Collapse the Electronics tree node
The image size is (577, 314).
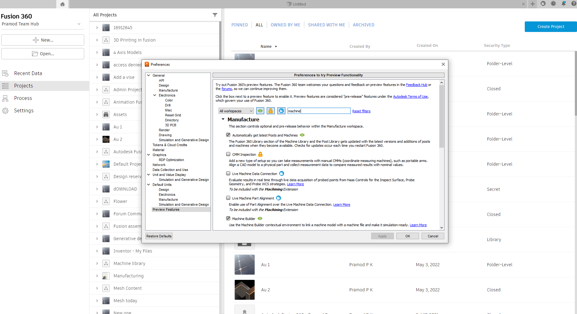155,95
